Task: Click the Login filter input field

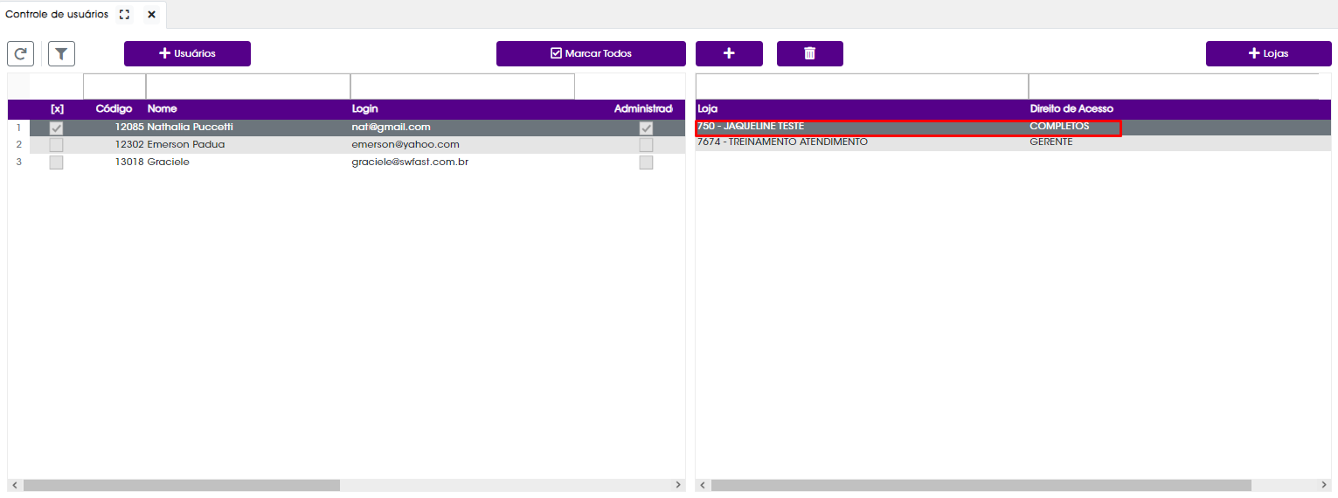Action: 462,86
